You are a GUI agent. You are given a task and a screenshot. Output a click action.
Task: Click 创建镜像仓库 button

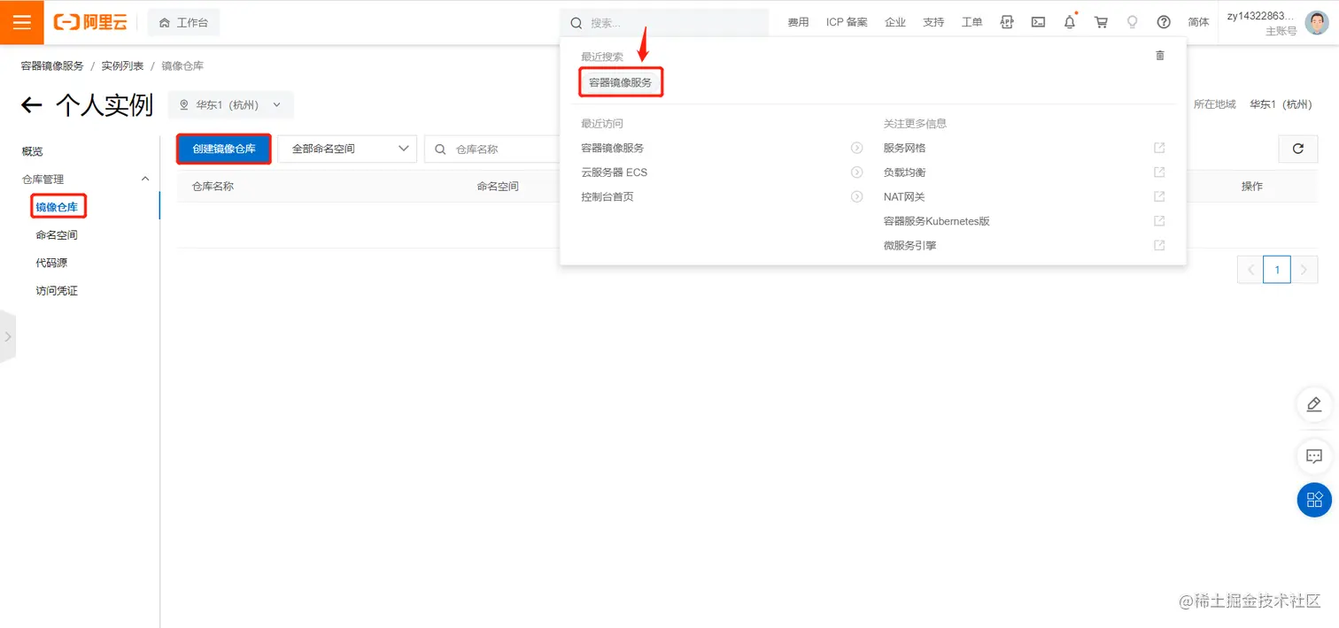pos(224,149)
